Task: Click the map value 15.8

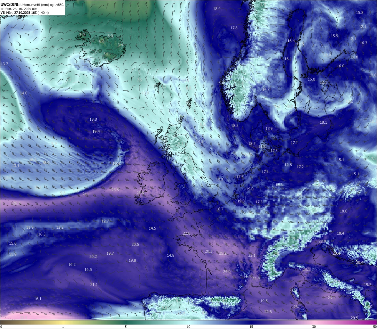Action: (x=360, y=12)
